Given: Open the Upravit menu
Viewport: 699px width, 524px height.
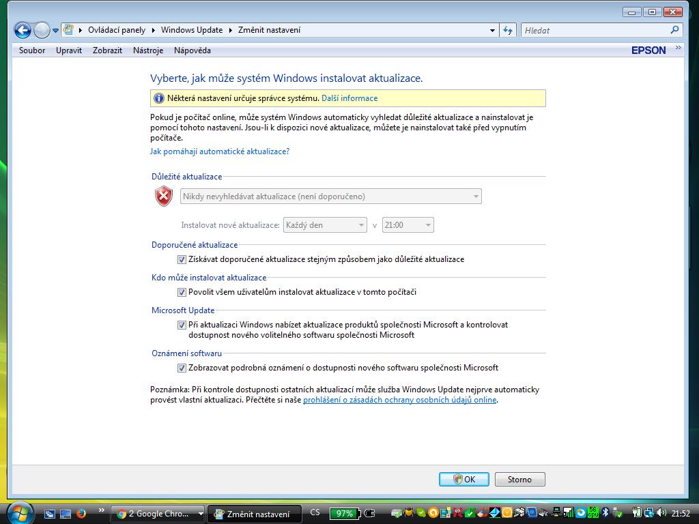Looking at the screenshot, I should (69, 50).
